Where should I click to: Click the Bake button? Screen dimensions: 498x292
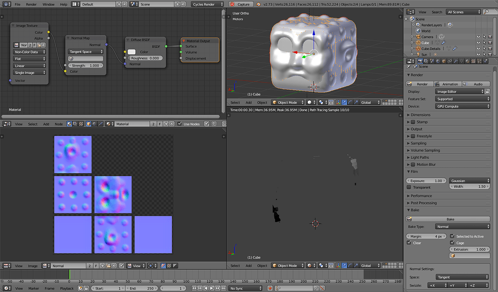(x=448, y=219)
